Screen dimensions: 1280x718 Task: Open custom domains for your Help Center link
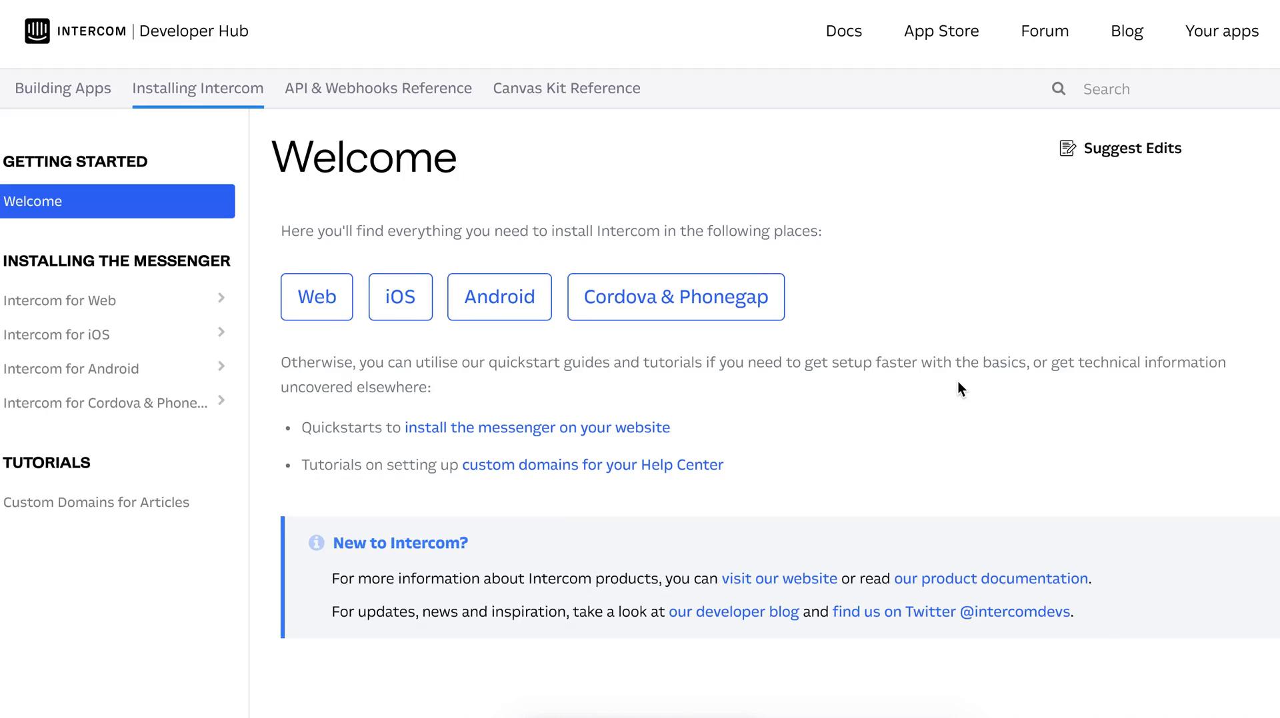click(x=593, y=465)
